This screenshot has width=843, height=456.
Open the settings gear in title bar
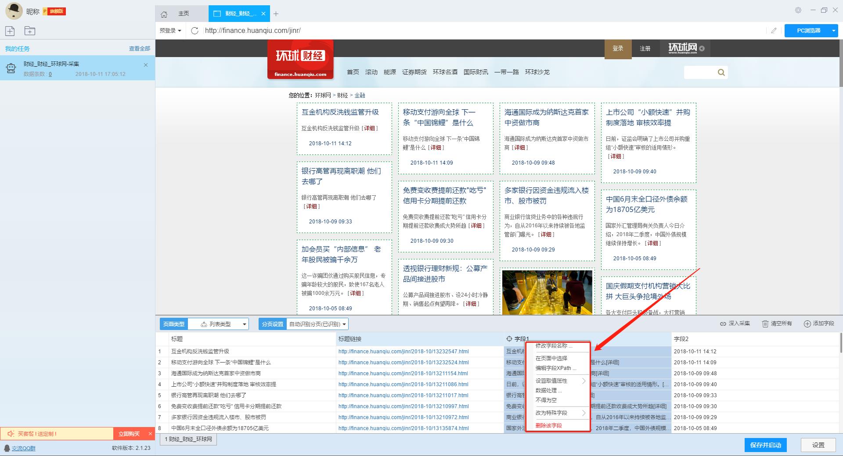pos(798,10)
